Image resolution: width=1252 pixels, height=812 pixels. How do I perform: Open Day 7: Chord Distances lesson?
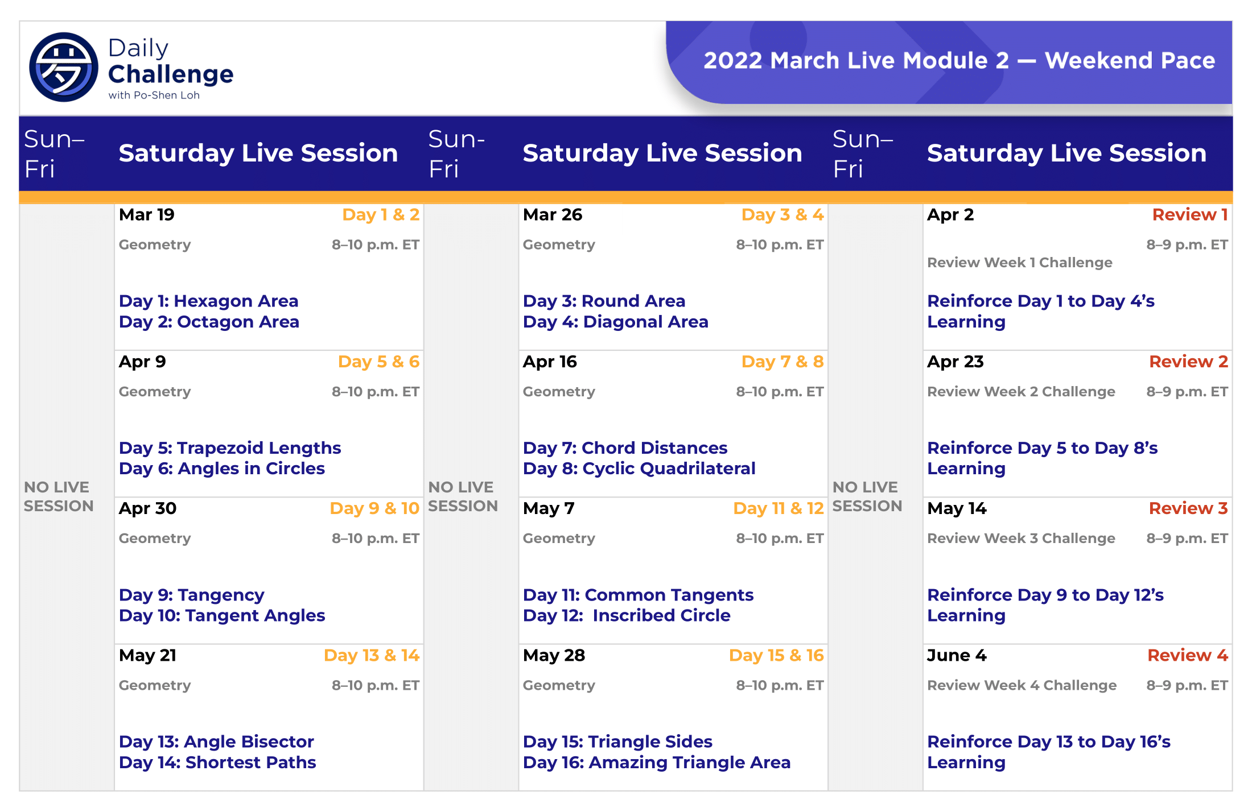(x=625, y=448)
